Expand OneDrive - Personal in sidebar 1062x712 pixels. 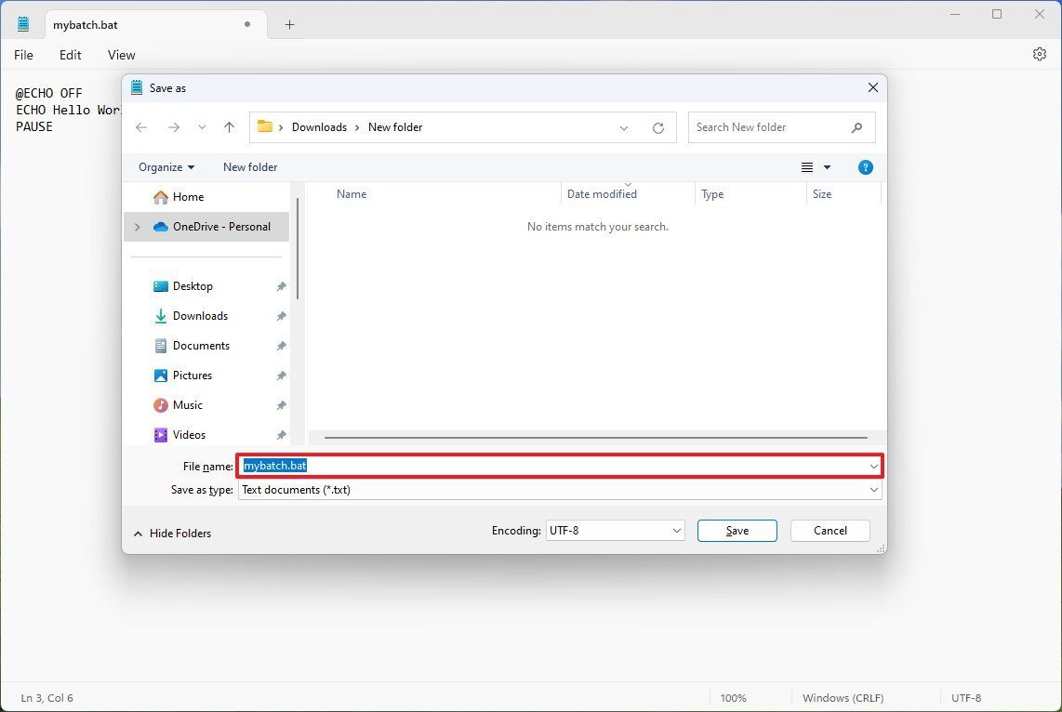pos(137,226)
